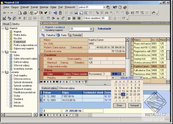
Task: Click the Dnes button in calendar
Action: click(x=119, y=105)
